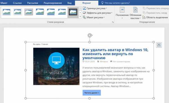Screen dimensions: 169x103
Task: Click the left-middle image resize handle
Action: coord(26,70)
